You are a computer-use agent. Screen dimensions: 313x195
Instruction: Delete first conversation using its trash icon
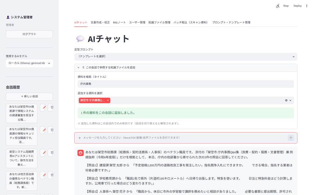pos(52,107)
